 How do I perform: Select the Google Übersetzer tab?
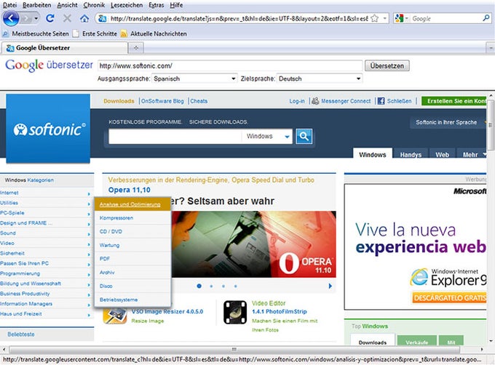[x=64, y=48]
